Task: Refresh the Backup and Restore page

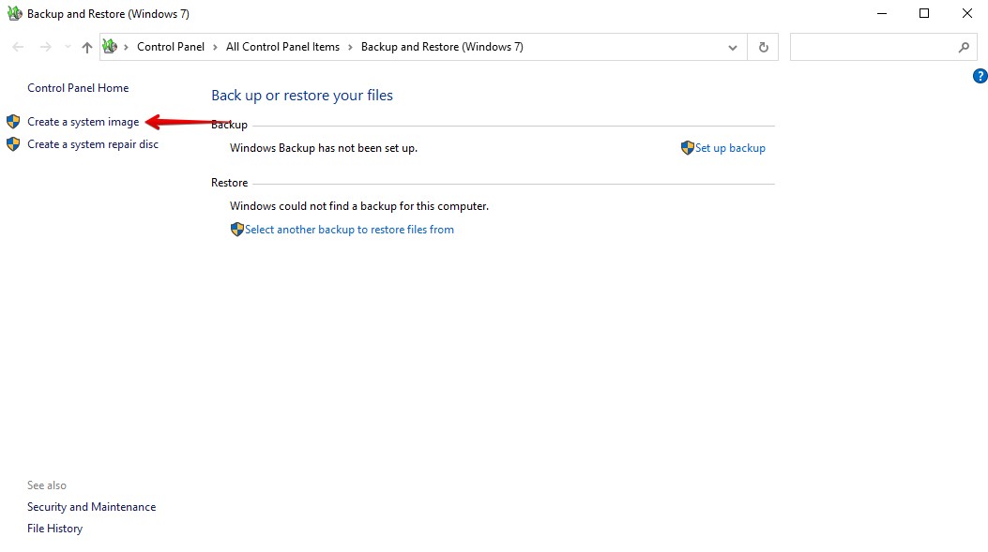Action: click(763, 47)
